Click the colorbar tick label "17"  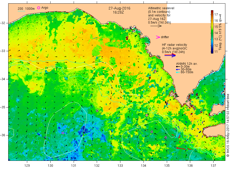tap(216, 14)
